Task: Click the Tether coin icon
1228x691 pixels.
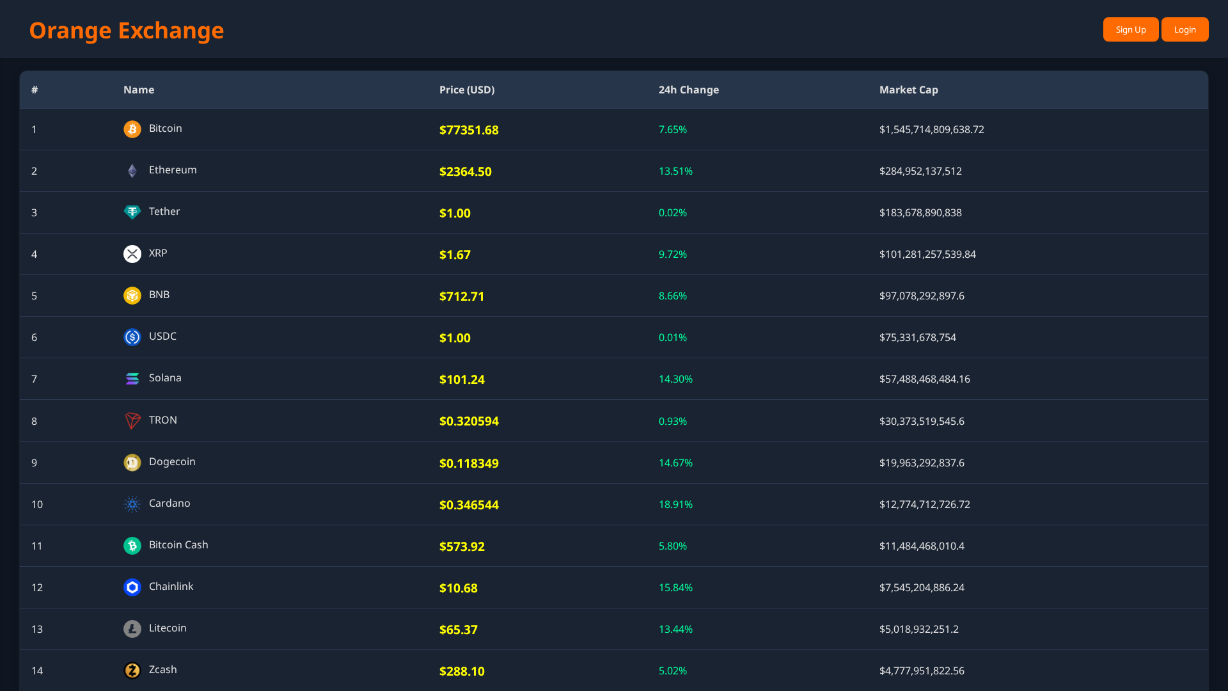Action: coord(132,212)
